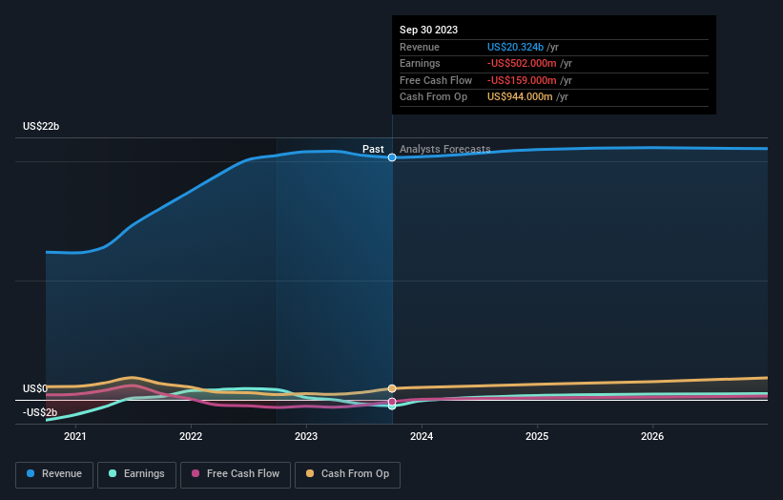Click the -US$159.000m free cash flow value
The image size is (783, 500).
coord(522,80)
